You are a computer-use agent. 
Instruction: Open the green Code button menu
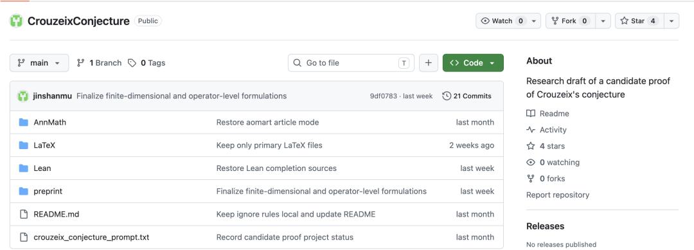pyautogui.click(x=473, y=63)
